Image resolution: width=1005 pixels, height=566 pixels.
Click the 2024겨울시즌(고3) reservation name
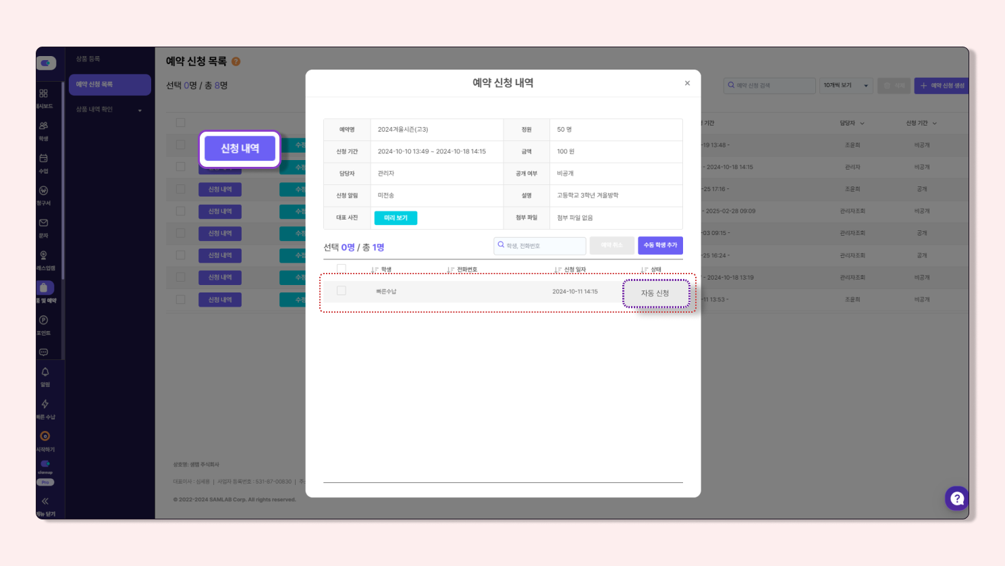click(403, 130)
